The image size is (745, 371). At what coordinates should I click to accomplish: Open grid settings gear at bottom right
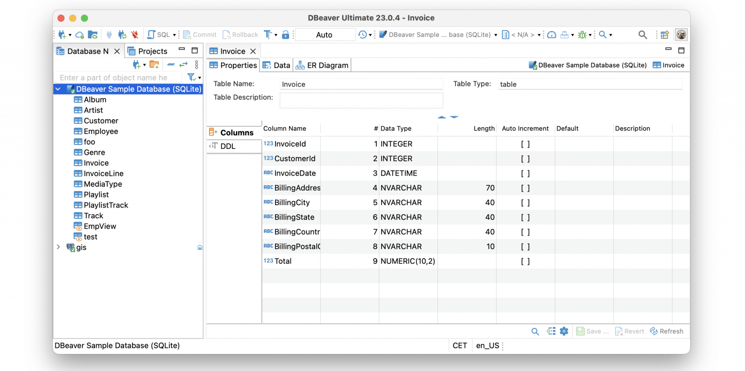coord(564,331)
